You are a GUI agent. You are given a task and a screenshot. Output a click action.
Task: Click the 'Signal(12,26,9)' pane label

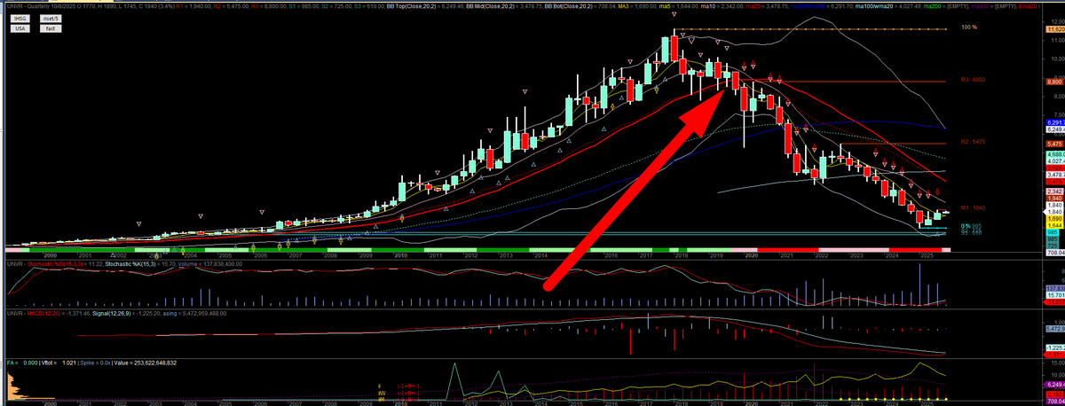click(x=111, y=314)
